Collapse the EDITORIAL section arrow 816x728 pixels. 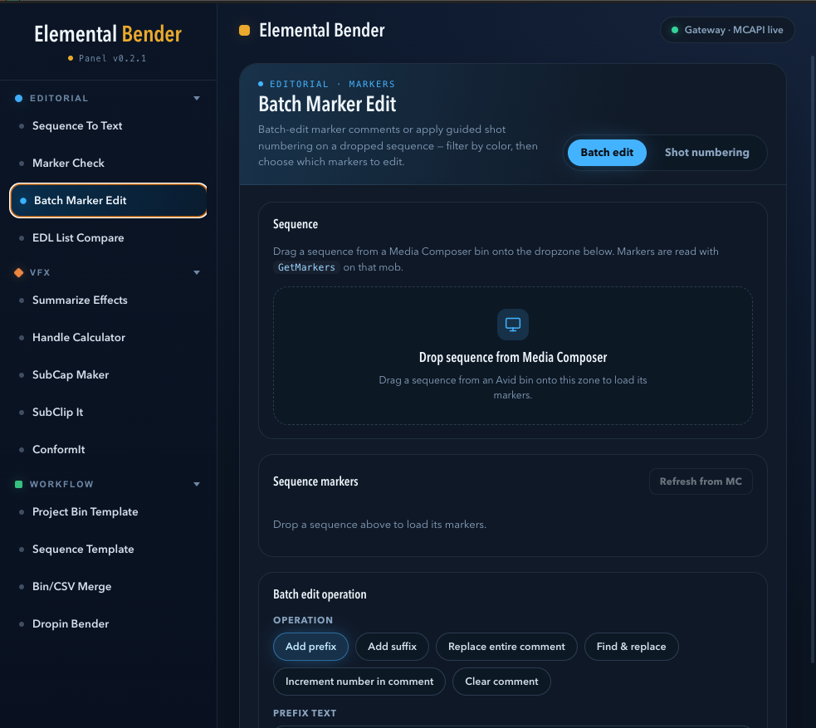tap(197, 98)
